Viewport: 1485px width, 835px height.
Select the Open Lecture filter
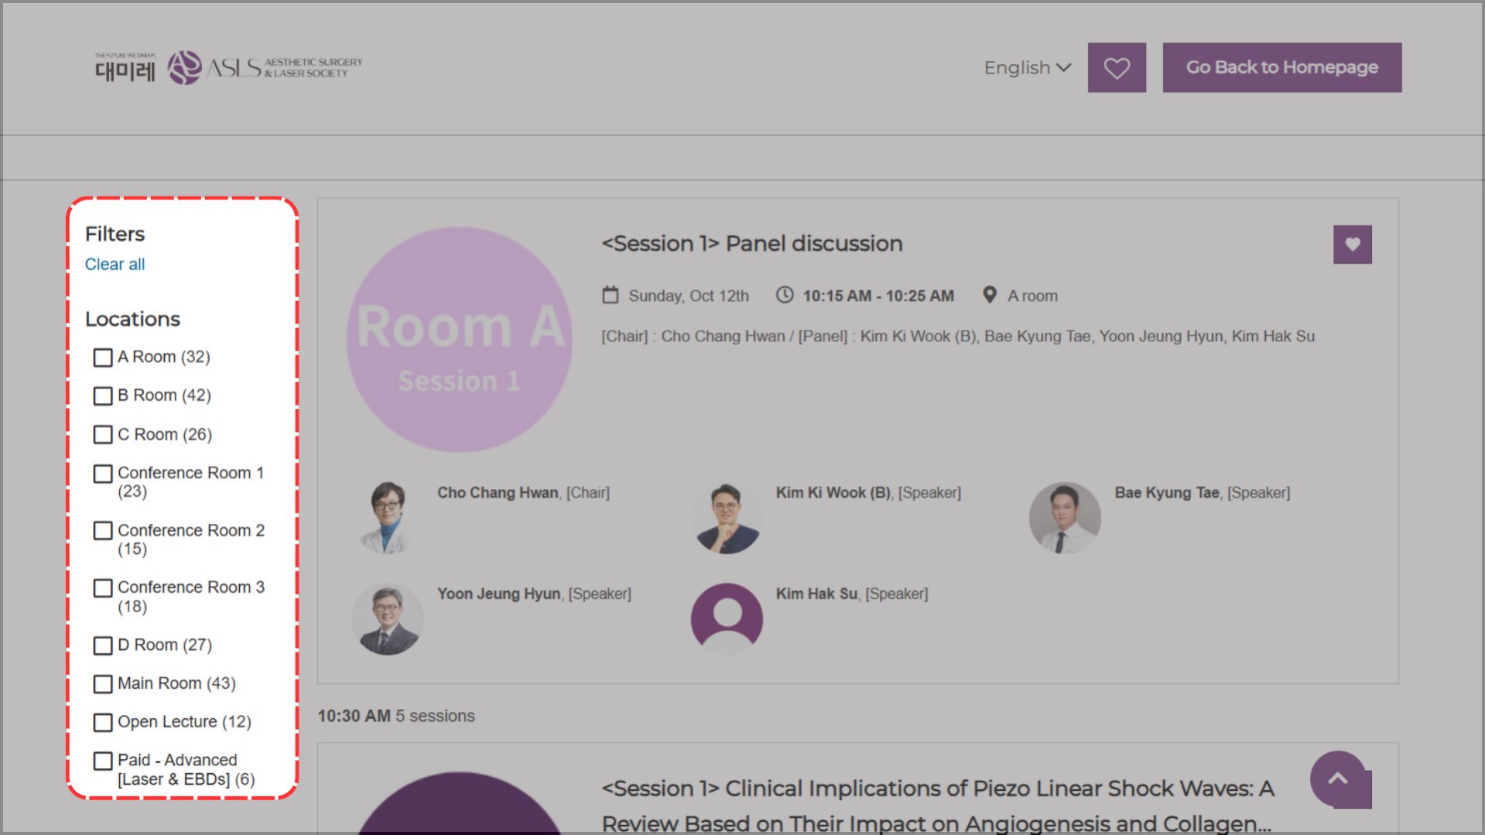click(x=103, y=722)
